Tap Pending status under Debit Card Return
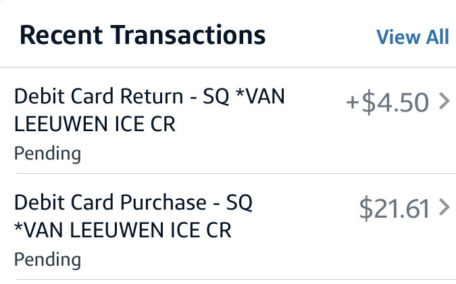Image resolution: width=456 pixels, height=284 pixels. click(47, 153)
